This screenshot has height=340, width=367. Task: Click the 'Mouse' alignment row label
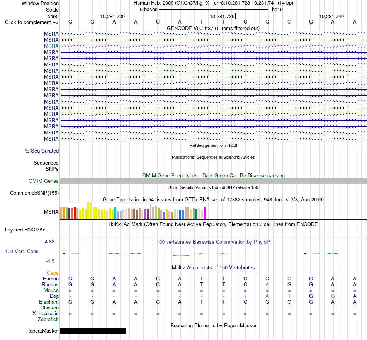pos(51,291)
